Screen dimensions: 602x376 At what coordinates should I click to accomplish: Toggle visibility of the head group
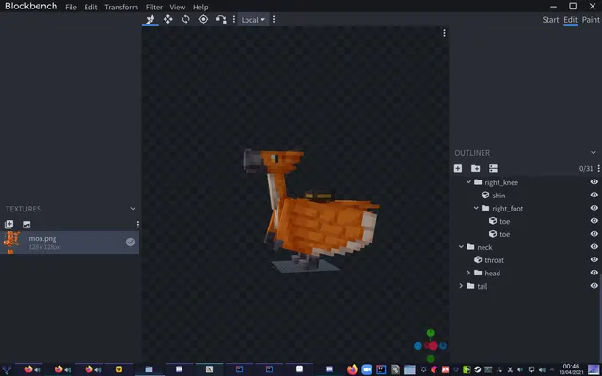594,273
